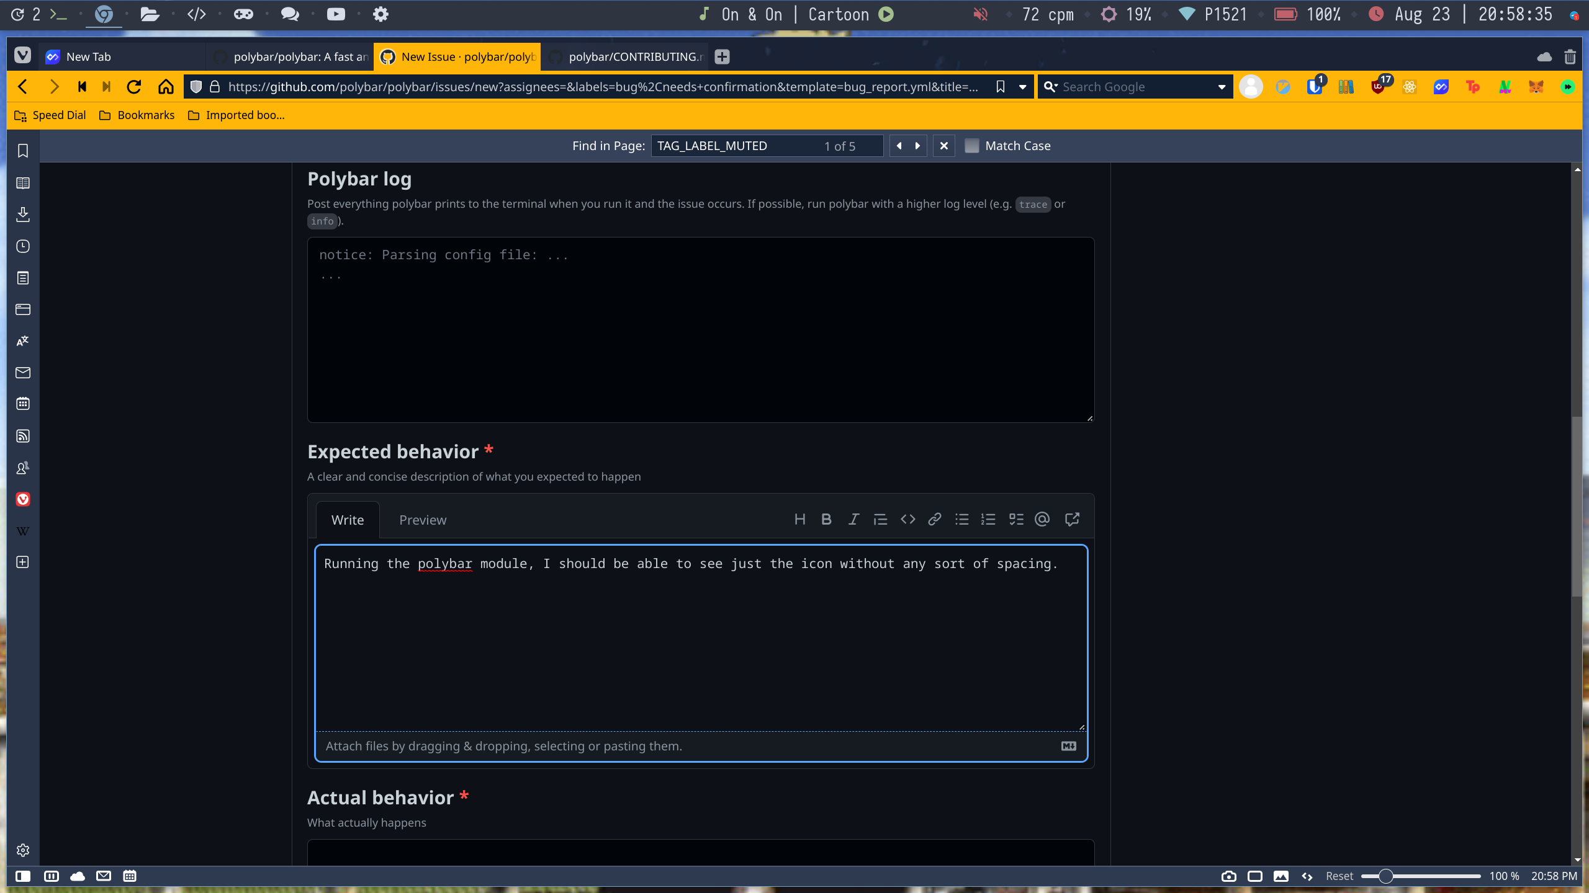Apply Bold formatting in the markdown toolbar
Screen dimensions: 1589x893
[x=826, y=520]
